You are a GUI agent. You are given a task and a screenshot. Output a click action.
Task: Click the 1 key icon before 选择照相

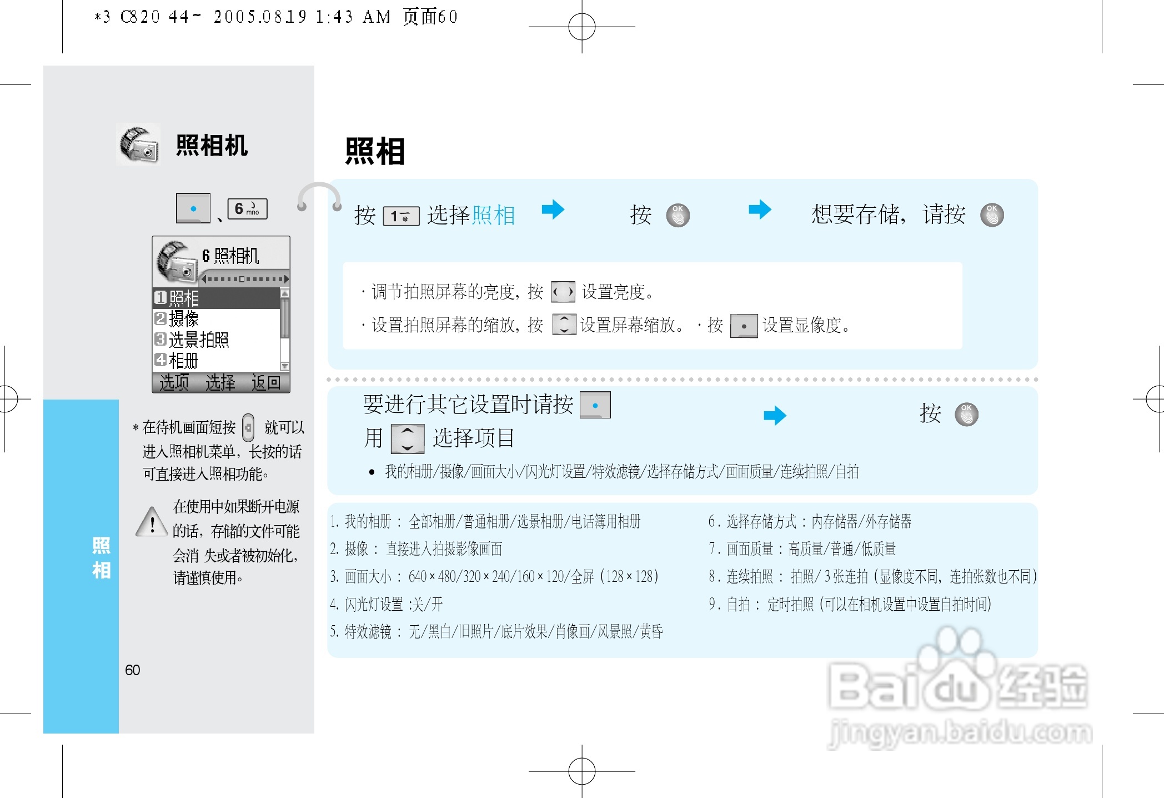click(x=401, y=216)
